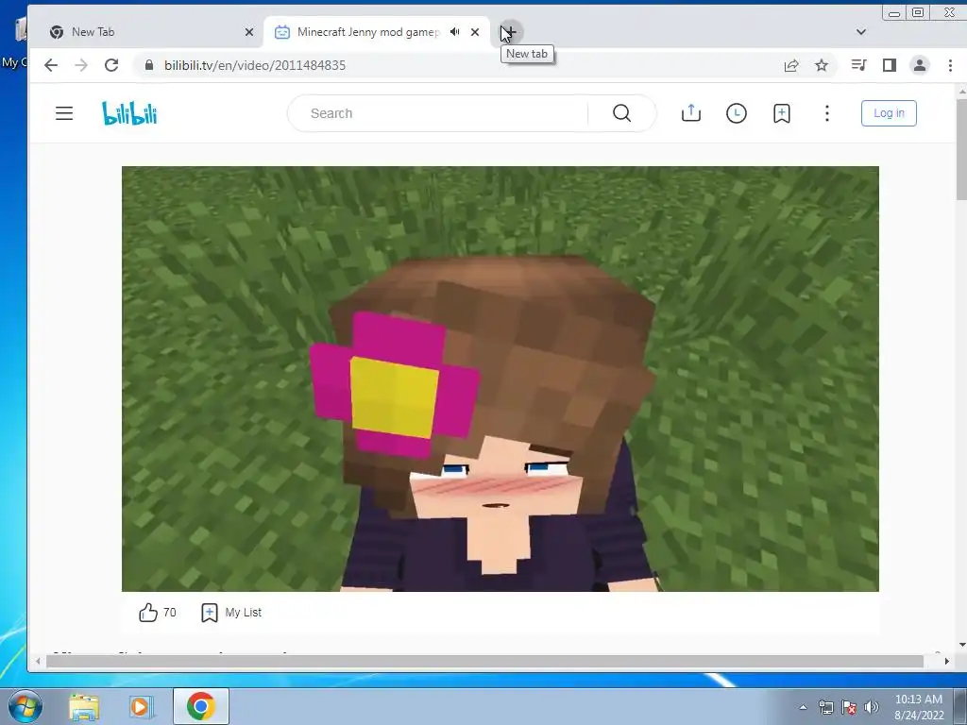Reload the page
This screenshot has width=967, height=725.
pyautogui.click(x=111, y=65)
